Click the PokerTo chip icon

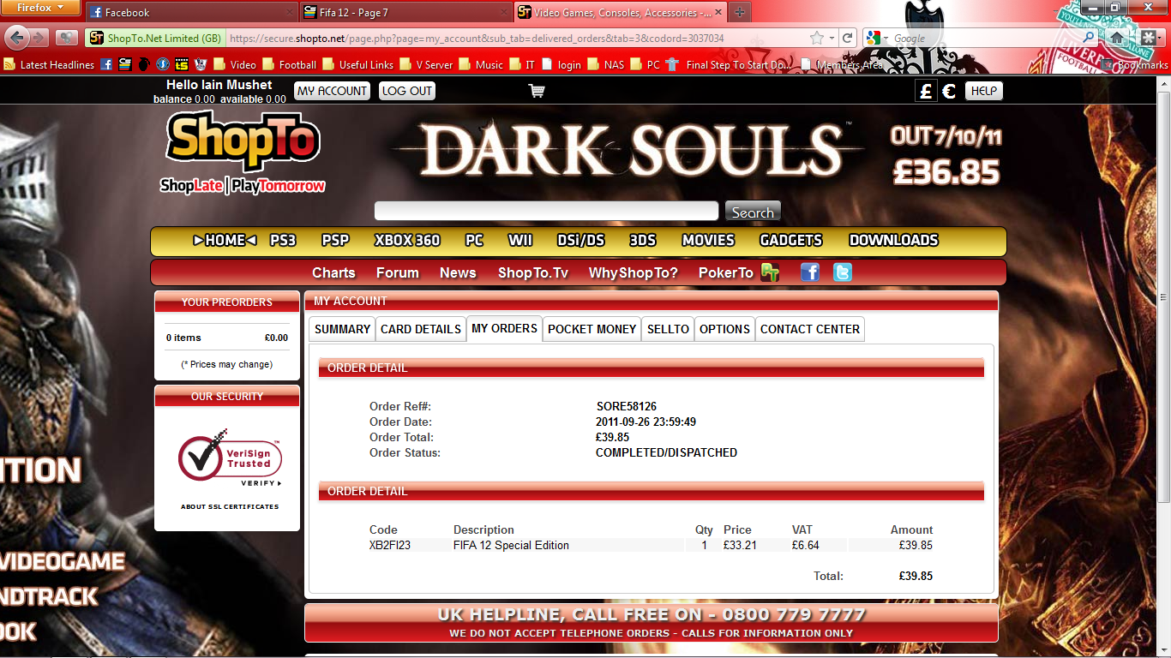[x=770, y=273]
